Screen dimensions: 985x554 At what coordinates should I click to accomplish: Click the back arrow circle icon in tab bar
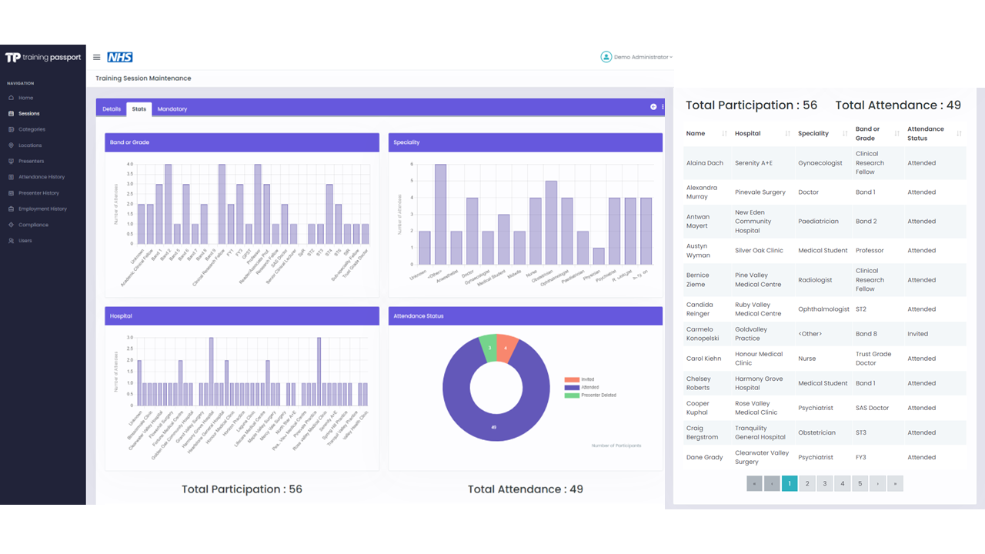[653, 107]
